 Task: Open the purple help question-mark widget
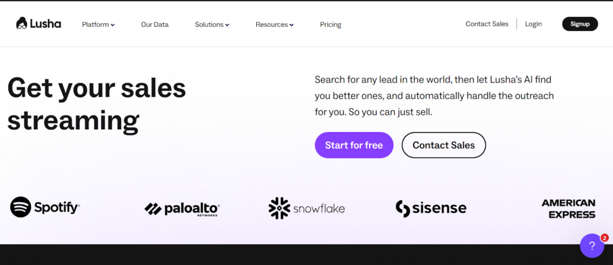tap(591, 246)
